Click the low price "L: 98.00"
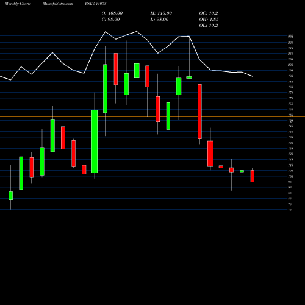Image resolution: width=305 pixels, height=305 pixels. coord(159,20)
